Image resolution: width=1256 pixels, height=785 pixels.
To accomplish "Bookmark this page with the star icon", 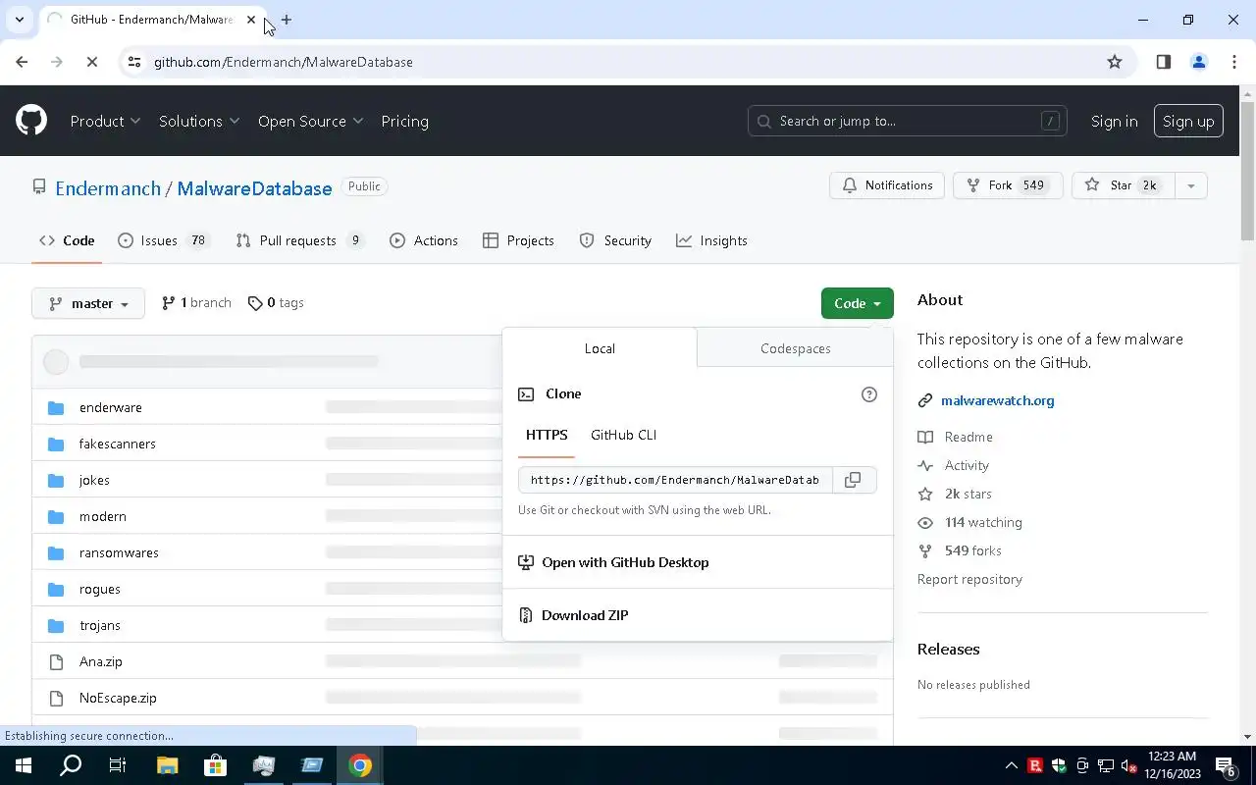I will [x=1115, y=62].
